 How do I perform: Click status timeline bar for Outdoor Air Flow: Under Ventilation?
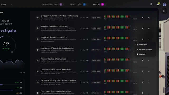(x=121, y=70)
